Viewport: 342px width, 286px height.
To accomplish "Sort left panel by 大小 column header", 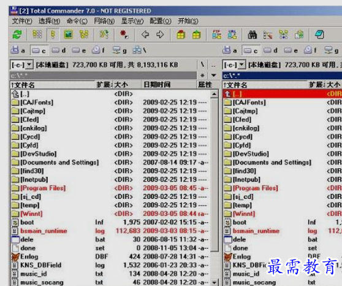I will (127, 85).
